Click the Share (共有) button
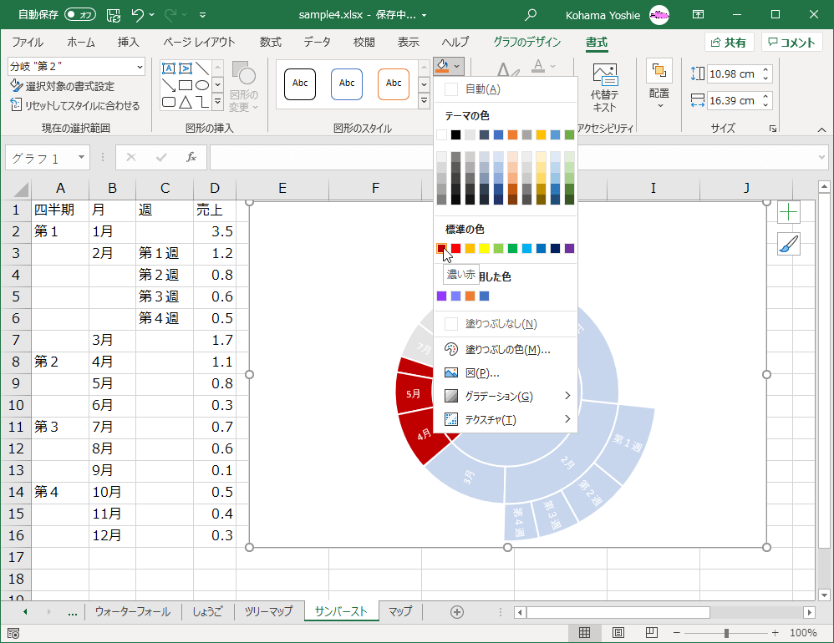This screenshot has width=834, height=643. pos(729,43)
